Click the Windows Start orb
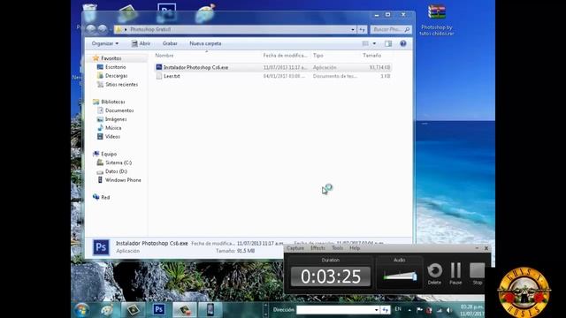This screenshot has height=318, width=566. click(x=82, y=310)
